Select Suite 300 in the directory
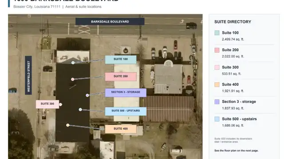This screenshot has height=159, width=284. coord(230,67)
